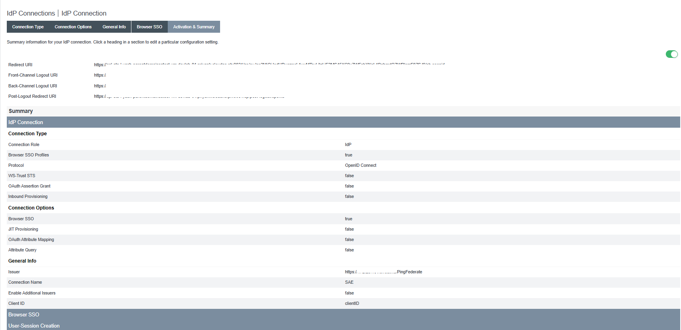Go to the General Info tab
The height and width of the screenshot is (330, 681).
click(x=114, y=27)
